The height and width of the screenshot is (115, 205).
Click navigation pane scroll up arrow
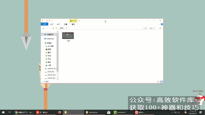58,32
